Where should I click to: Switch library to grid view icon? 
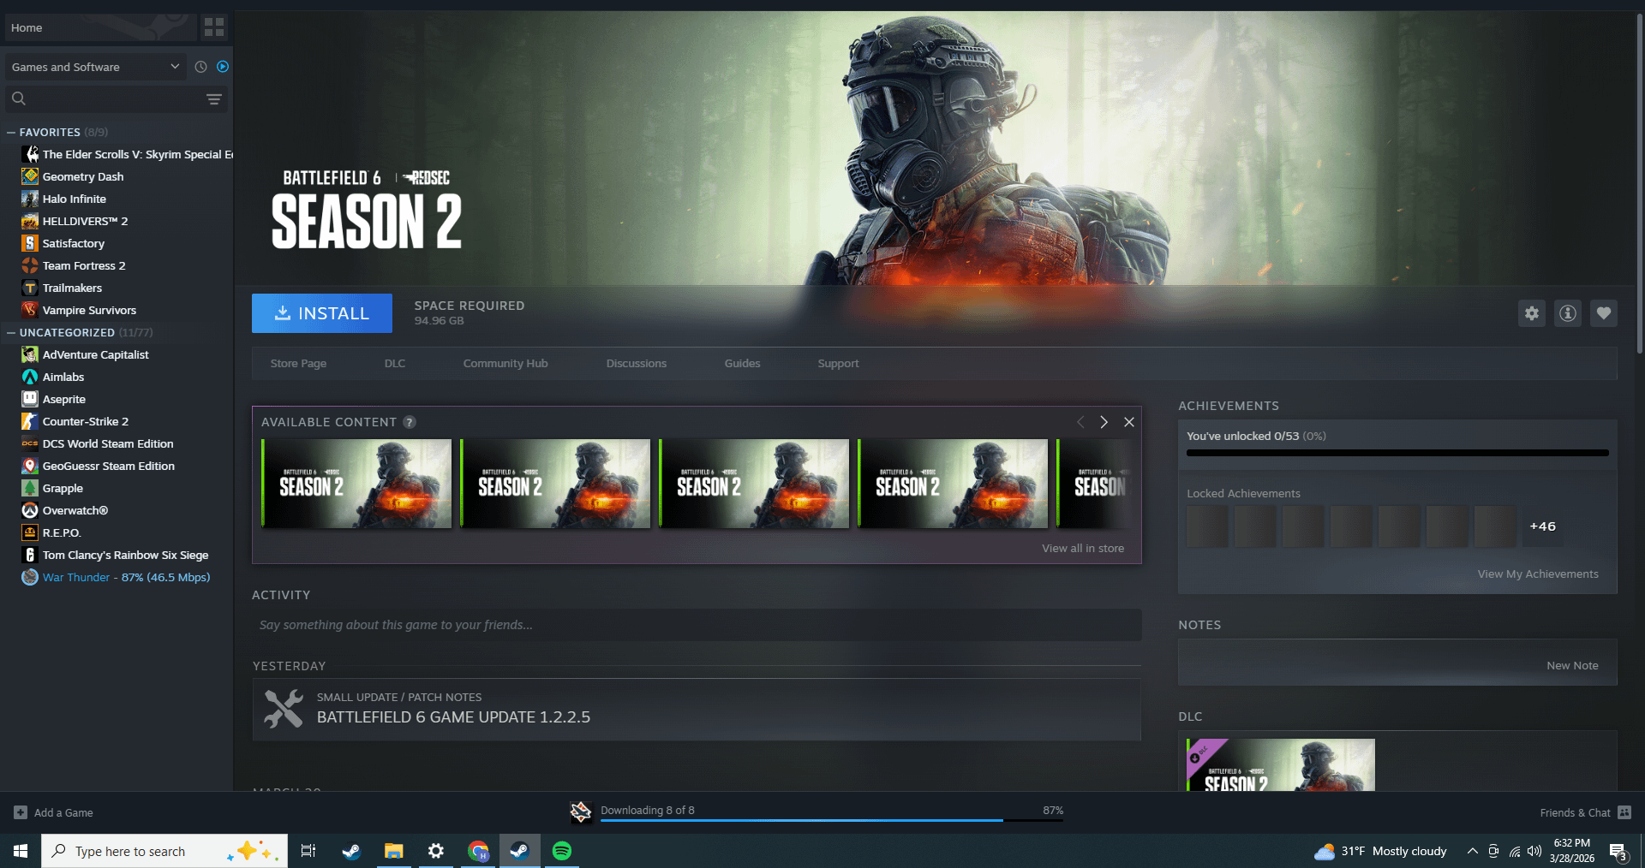tap(214, 27)
